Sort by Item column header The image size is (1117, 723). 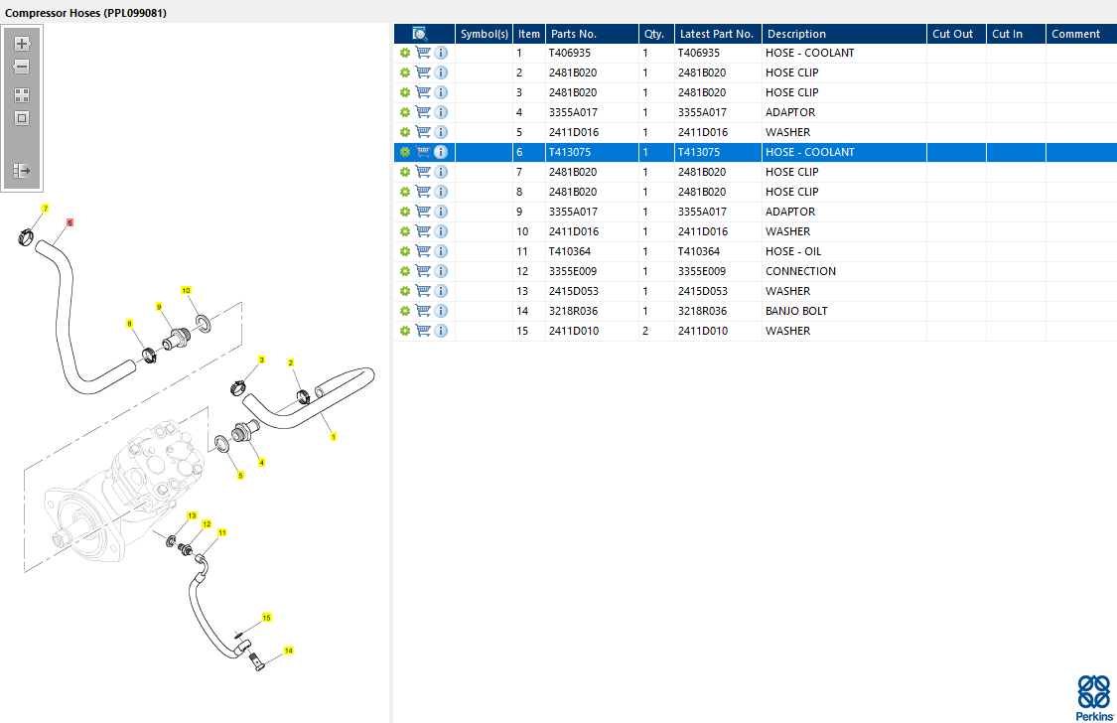point(528,34)
